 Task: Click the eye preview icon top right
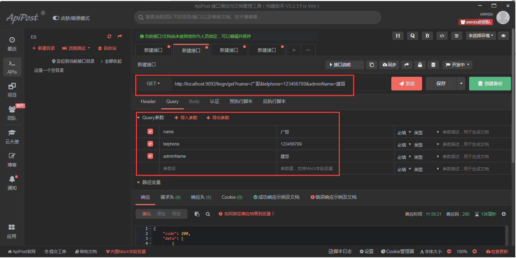pos(503,35)
